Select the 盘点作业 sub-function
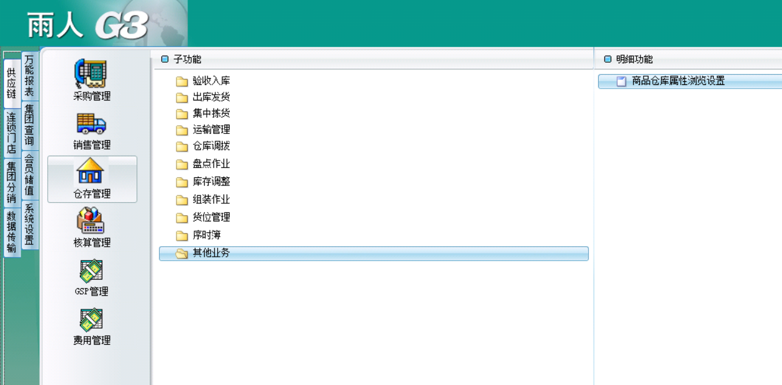This screenshot has width=782, height=385. (x=211, y=164)
